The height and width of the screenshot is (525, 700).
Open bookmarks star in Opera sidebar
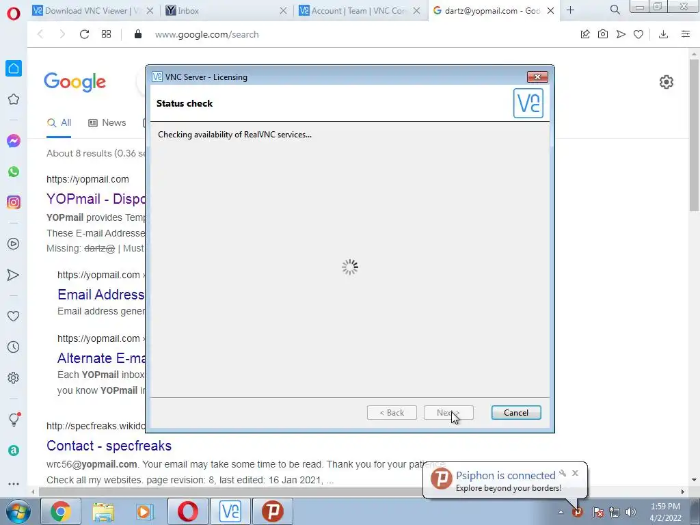point(14,99)
